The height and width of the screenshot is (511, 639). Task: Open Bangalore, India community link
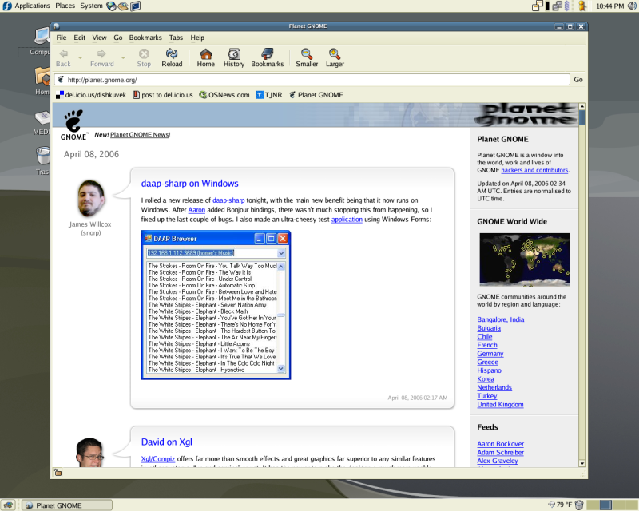click(x=501, y=319)
